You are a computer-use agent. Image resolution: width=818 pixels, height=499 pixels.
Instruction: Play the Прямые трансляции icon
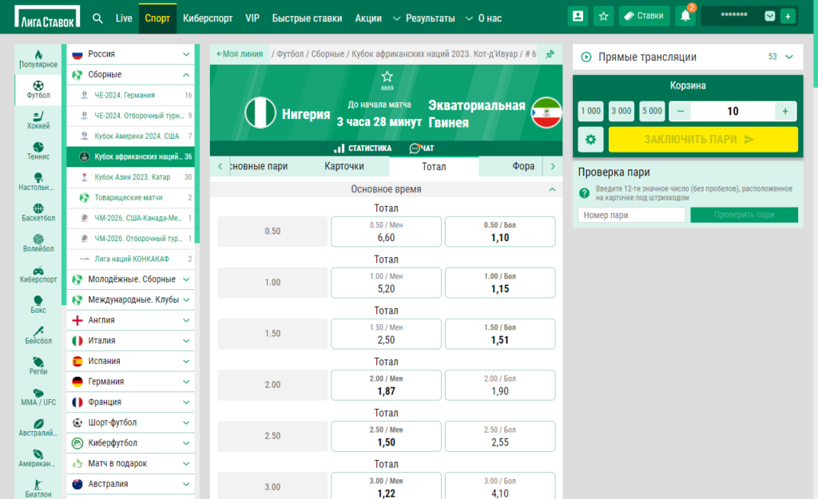pos(586,57)
